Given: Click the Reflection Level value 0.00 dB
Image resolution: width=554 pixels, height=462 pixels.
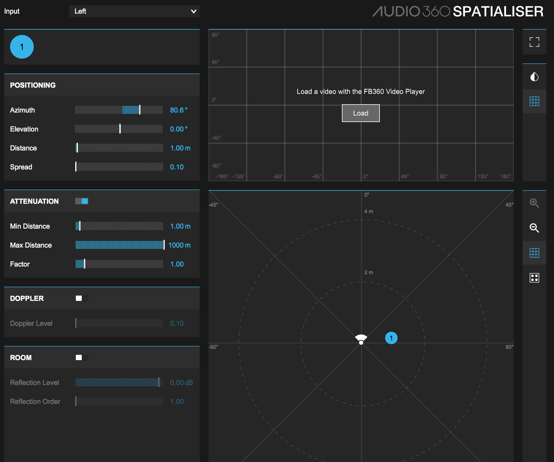Looking at the screenshot, I should point(182,383).
